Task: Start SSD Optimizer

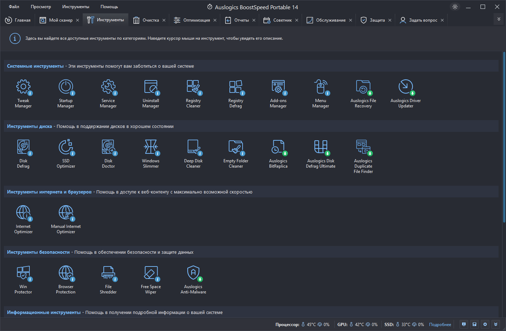Action: coord(66,154)
